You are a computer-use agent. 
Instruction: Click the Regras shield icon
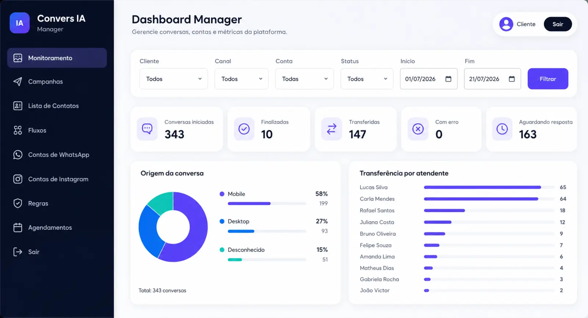(x=18, y=203)
